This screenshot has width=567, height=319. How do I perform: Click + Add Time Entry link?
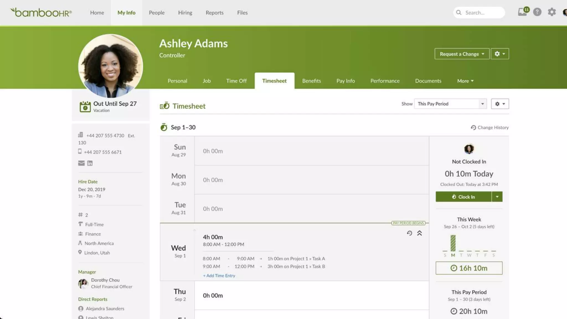219,276
